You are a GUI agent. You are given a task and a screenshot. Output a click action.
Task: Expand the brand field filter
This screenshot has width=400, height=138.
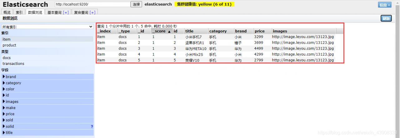coord(11,77)
